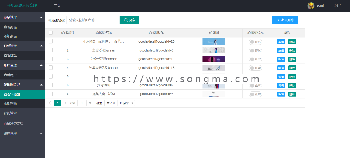The width and height of the screenshot is (350, 158).
Task: Toggle status switch for goodsId=16 row
Action: coord(255,68)
